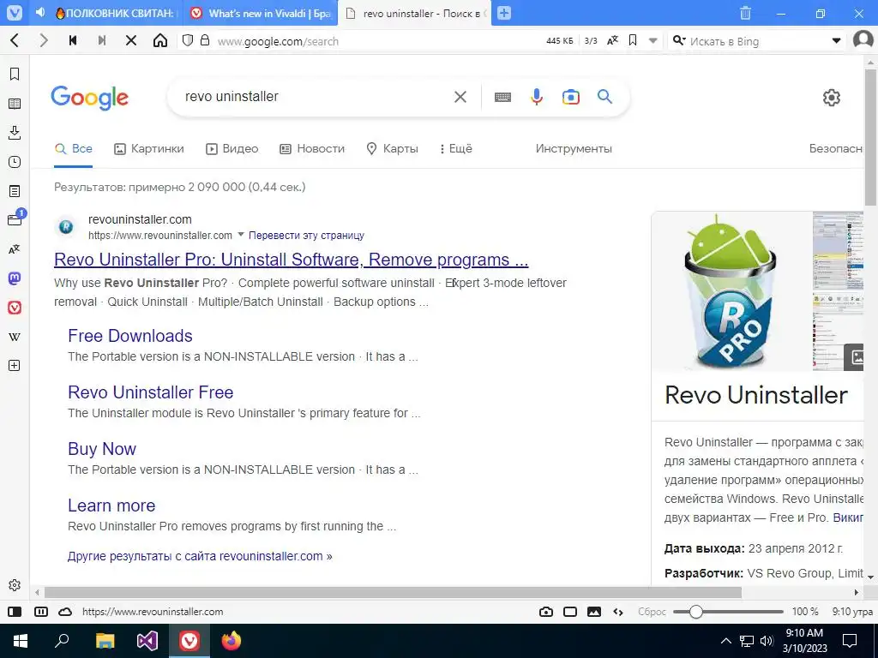The height and width of the screenshot is (658, 878).
Task: Click in the Google search input field
Action: tap(314, 96)
